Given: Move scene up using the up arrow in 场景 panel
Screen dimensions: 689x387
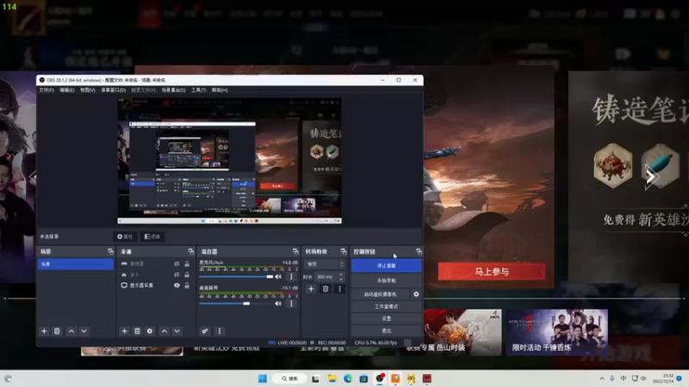Looking at the screenshot, I should click(71, 331).
